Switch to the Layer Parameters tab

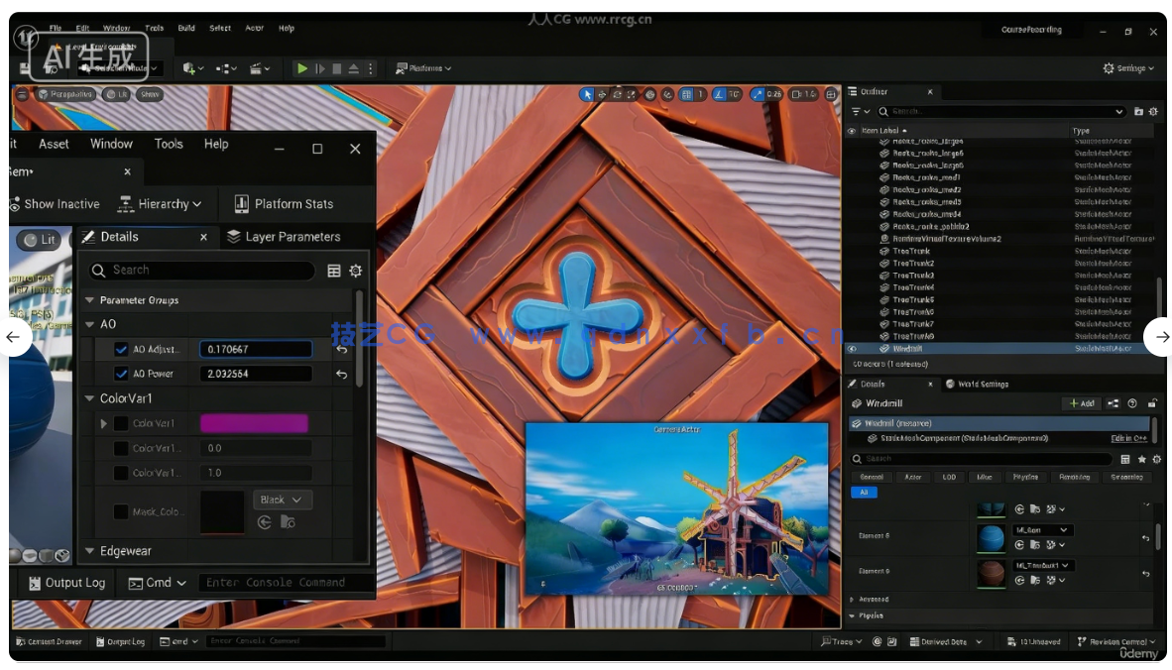pos(295,237)
